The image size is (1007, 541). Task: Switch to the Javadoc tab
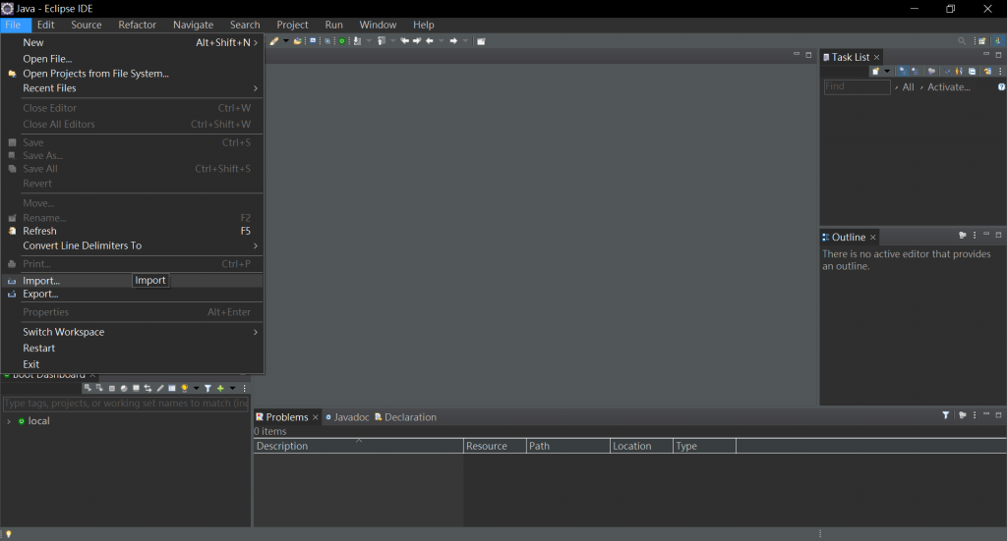click(347, 417)
